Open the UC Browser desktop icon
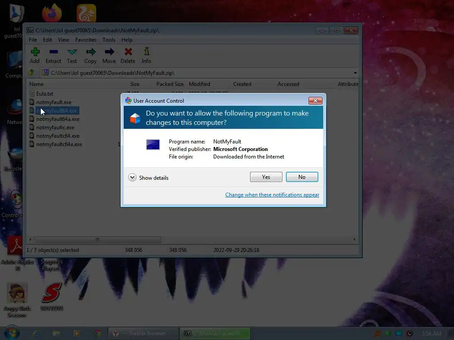 [x=86, y=13]
